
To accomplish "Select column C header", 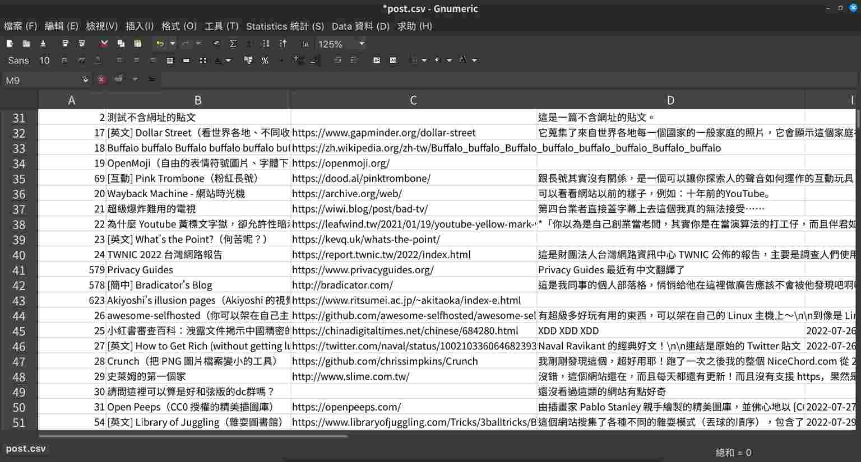I will tap(413, 100).
